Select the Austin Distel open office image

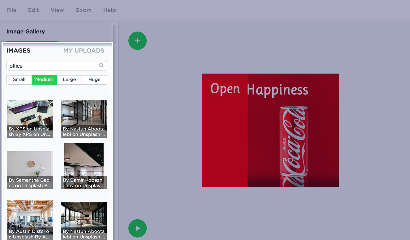(x=30, y=220)
